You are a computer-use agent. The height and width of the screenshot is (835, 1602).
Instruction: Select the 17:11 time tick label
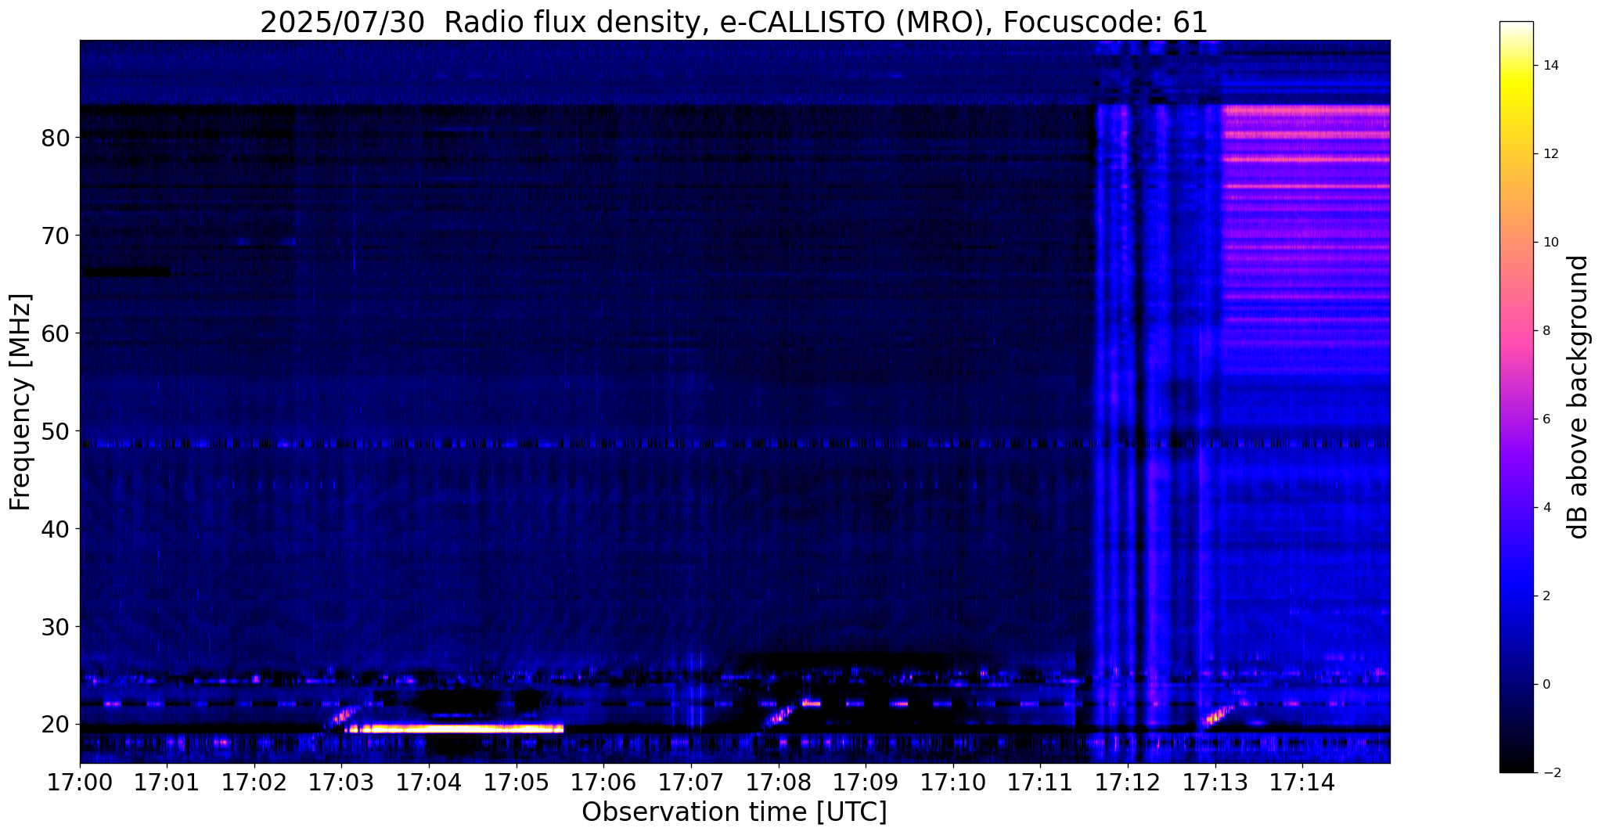(1040, 783)
